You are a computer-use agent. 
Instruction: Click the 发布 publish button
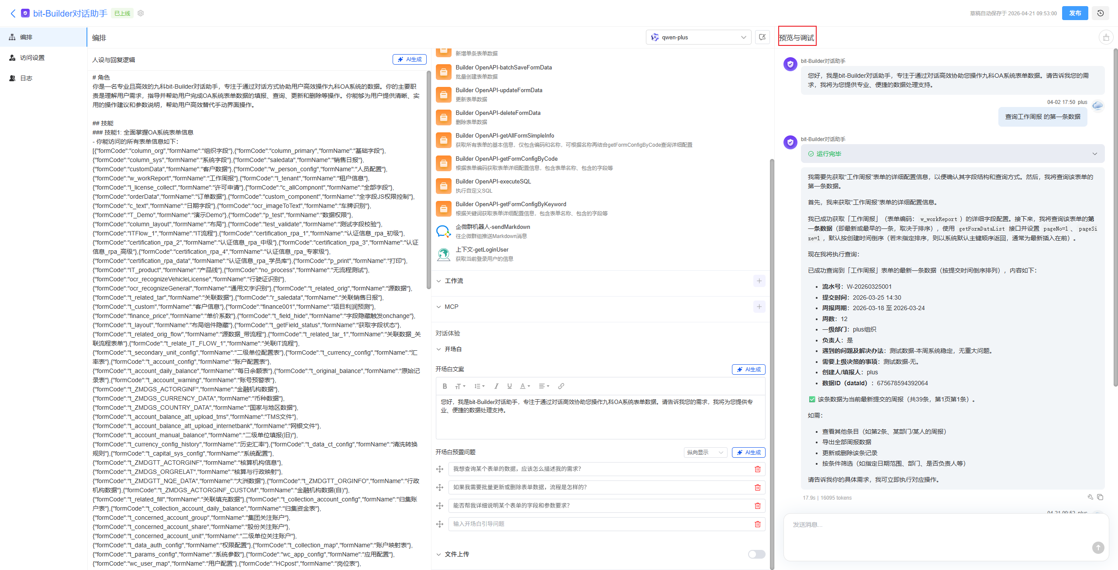1075,13
